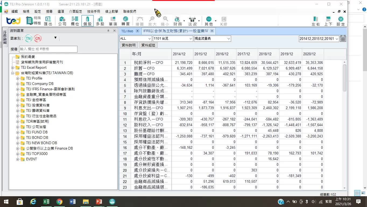The height and width of the screenshot is (207, 367).
Task: Open the 搜尋 menu
Action: 49,12
